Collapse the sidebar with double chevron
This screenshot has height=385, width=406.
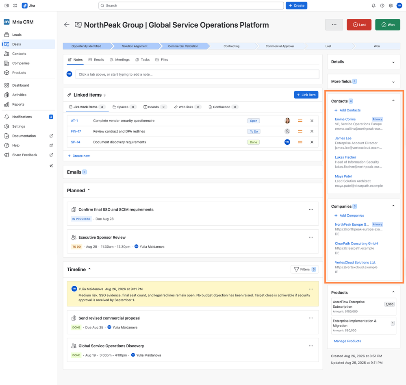(51, 166)
